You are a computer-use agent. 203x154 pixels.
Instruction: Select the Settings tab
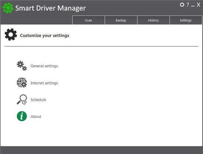pyautogui.click(x=186, y=20)
